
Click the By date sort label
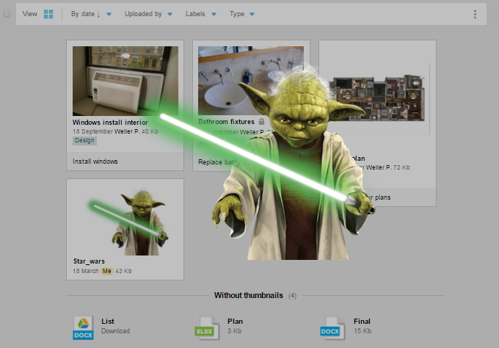(83, 14)
